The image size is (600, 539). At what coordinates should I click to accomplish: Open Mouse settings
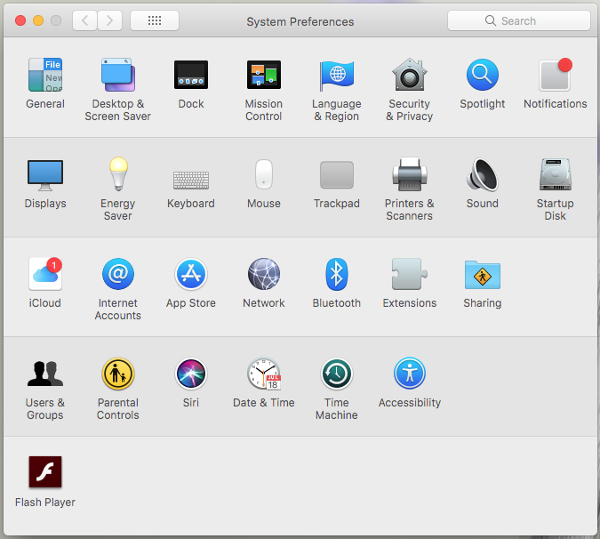[x=264, y=174]
